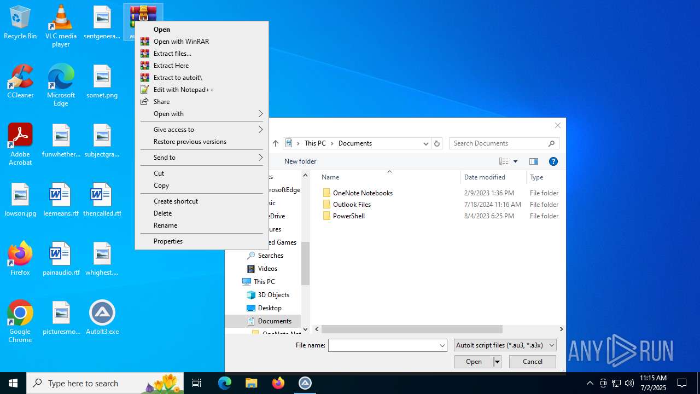700x394 pixels.
Task: Select leemeans.rtf Word document icon
Action: tap(61, 200)
